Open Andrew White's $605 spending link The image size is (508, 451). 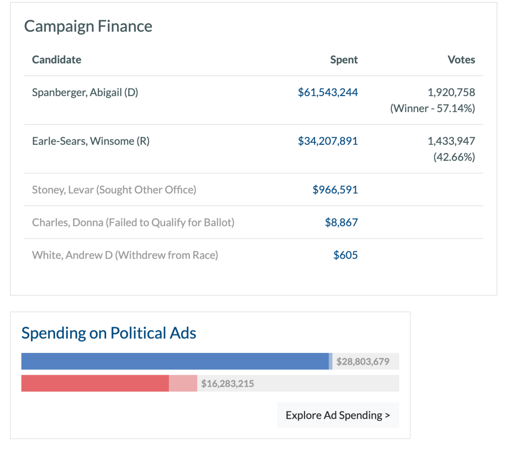[x=345, y=255]
